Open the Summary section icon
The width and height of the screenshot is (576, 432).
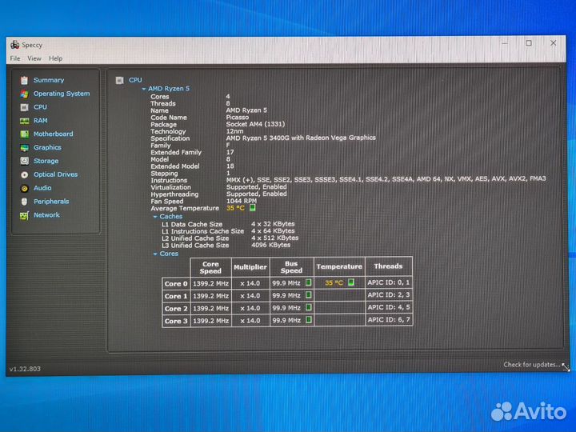[24, 80]
